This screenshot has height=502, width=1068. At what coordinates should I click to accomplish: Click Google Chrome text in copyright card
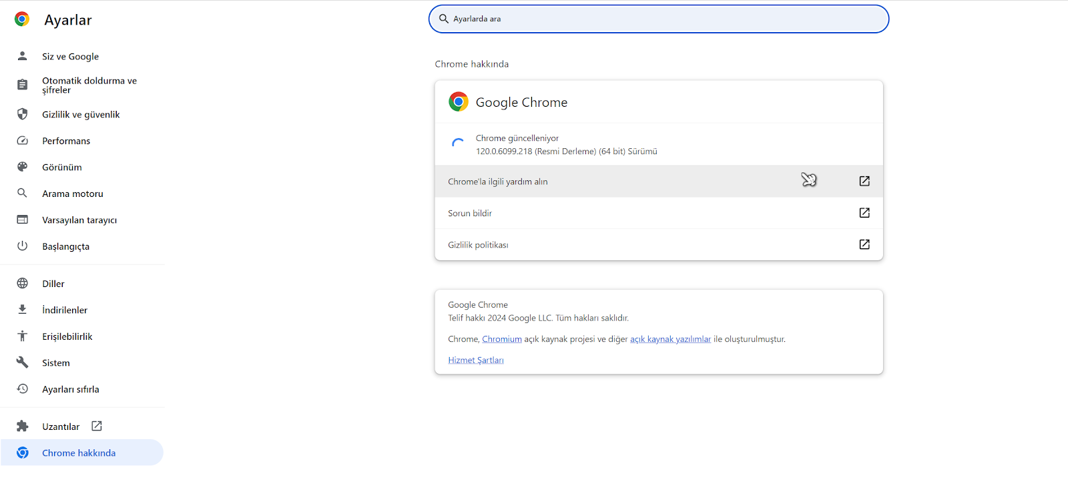point(478,304)
